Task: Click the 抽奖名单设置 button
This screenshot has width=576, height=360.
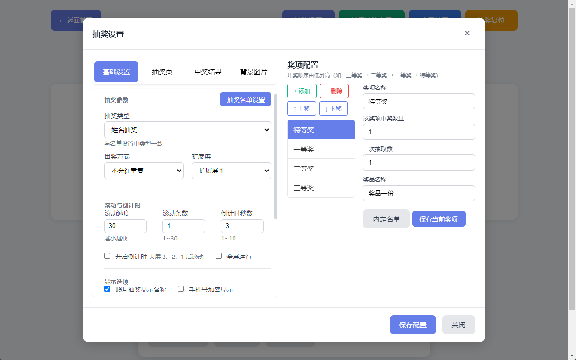Action: point(245,99)
